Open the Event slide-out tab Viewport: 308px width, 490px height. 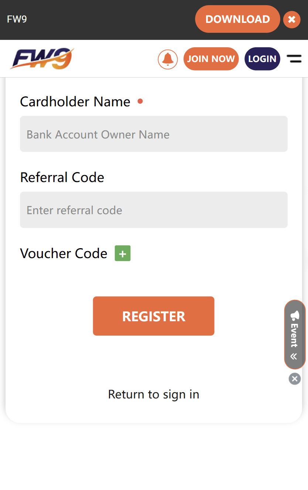point(294,335)
